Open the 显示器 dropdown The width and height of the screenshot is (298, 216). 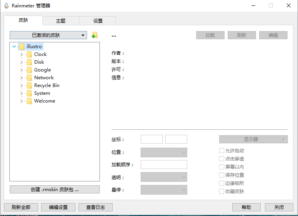(253, 139)
